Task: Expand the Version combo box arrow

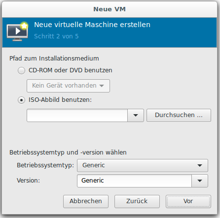Action: (200, 181)
